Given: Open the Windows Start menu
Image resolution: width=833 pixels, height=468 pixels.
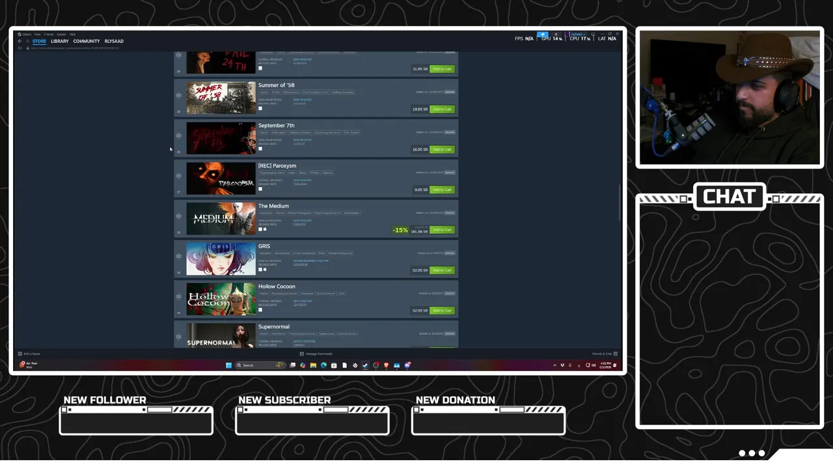Looking at the screenshot, I should pos(228,365).
